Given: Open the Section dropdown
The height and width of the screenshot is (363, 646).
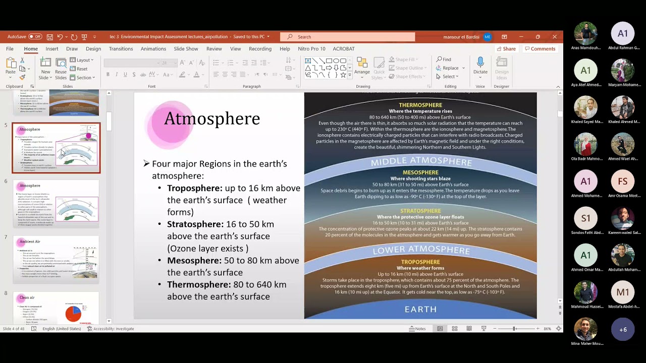Looking at the screenshot, I should 83,78.
